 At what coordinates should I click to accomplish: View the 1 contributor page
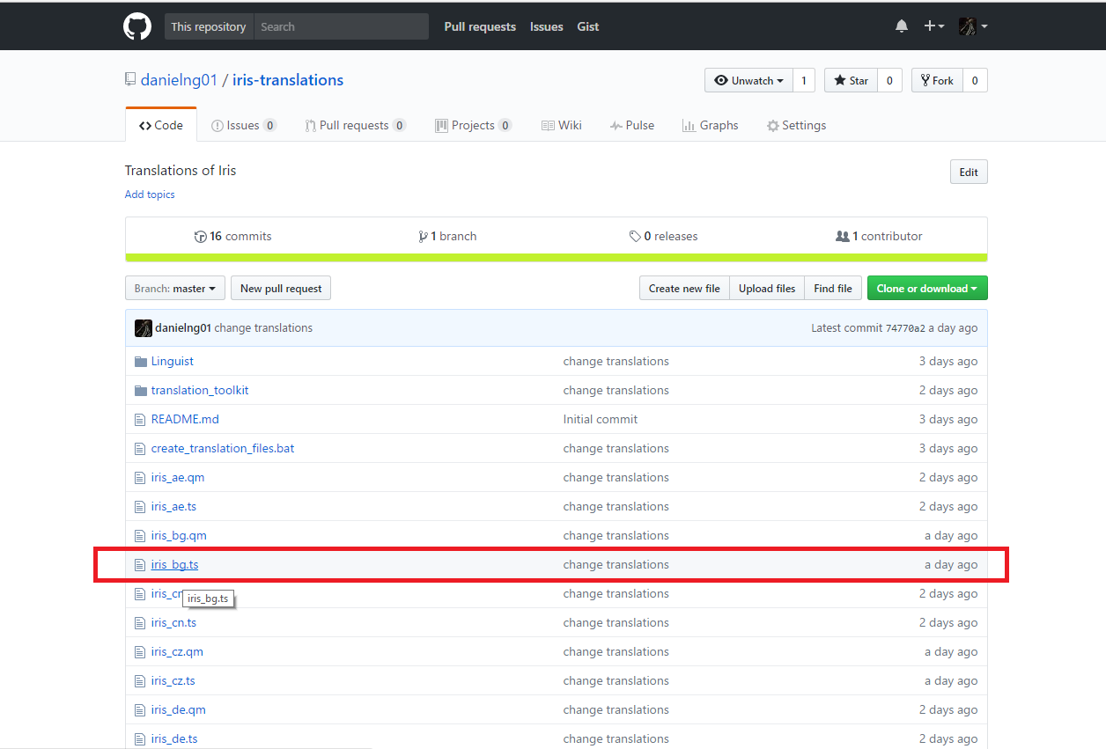879,236
